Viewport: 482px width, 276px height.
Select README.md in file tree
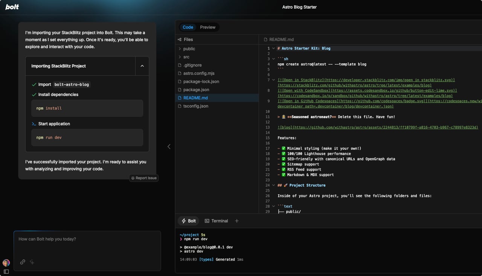click(x=217, y=98)
